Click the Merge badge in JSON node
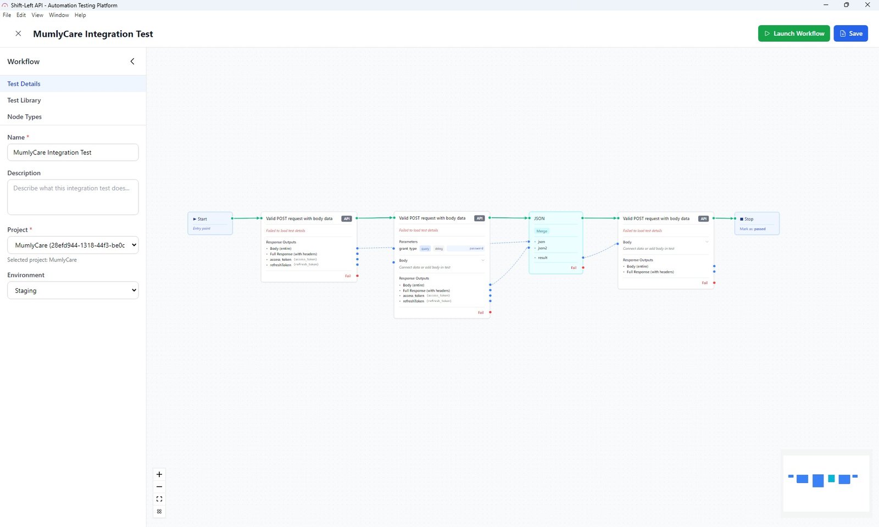 (x=542, y=231)
